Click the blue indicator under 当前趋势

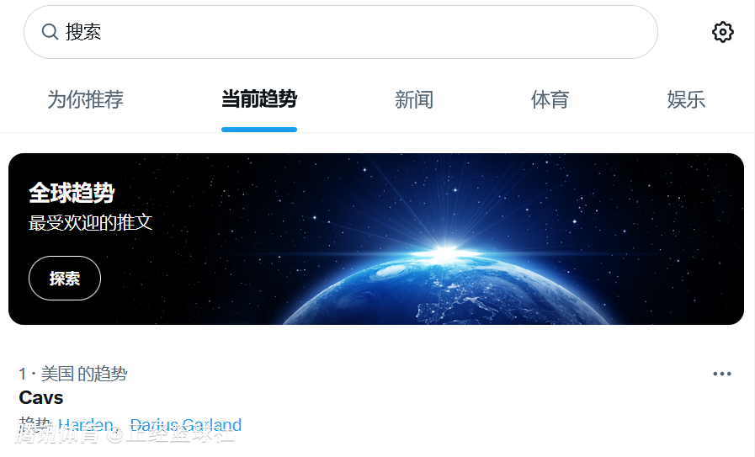coord(259,130)
